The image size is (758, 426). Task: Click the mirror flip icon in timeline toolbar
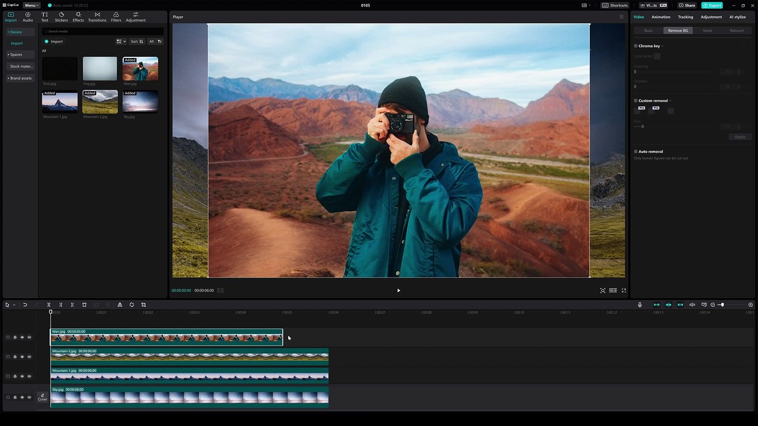click(x=120, y=305)
